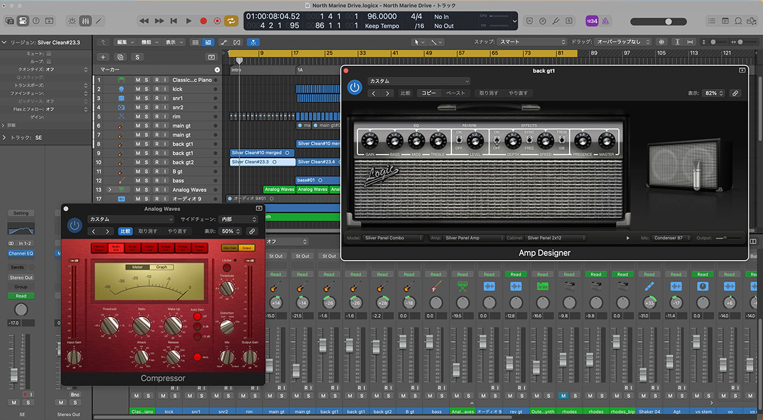Click the 比較 button in Compressor
763x420 pixels.
click(x=126, y=231)
